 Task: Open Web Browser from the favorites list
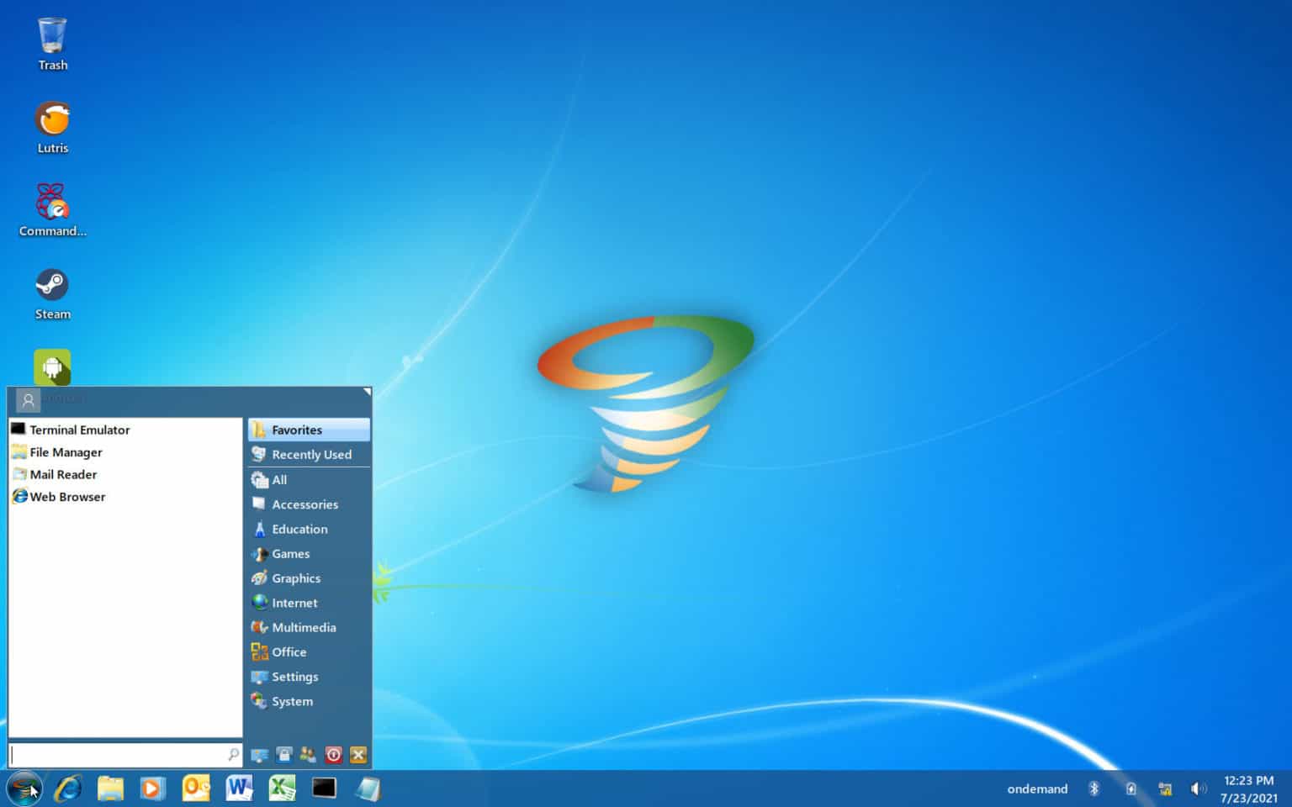[x=67, y=496]
